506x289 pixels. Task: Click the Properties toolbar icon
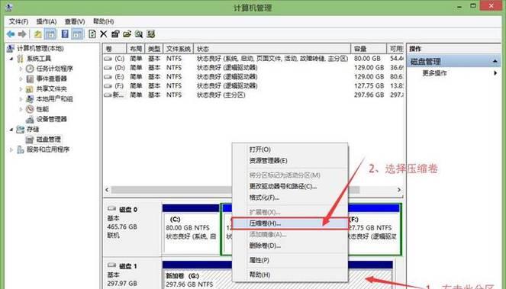[115, 34]
